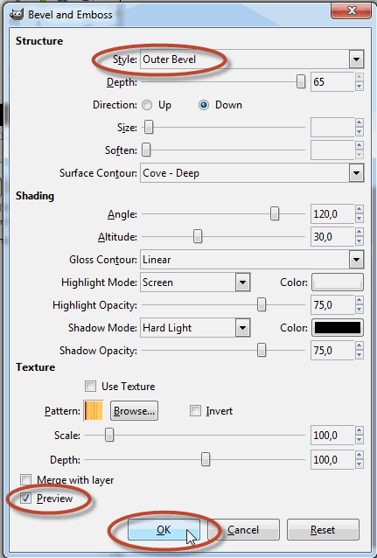Expand the Surface Contour Cove - Deep dropdown
The image size is (377, 558).
click(252, 173)
